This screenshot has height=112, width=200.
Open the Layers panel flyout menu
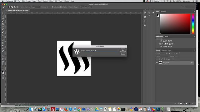[194, 50]
